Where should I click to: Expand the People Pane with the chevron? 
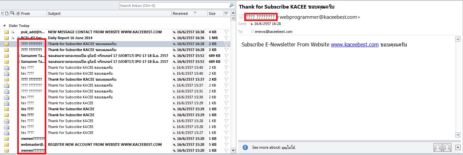click(458, 147)
